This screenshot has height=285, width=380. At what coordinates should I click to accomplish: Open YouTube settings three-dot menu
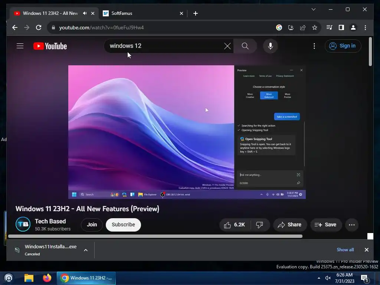[314, 46]
